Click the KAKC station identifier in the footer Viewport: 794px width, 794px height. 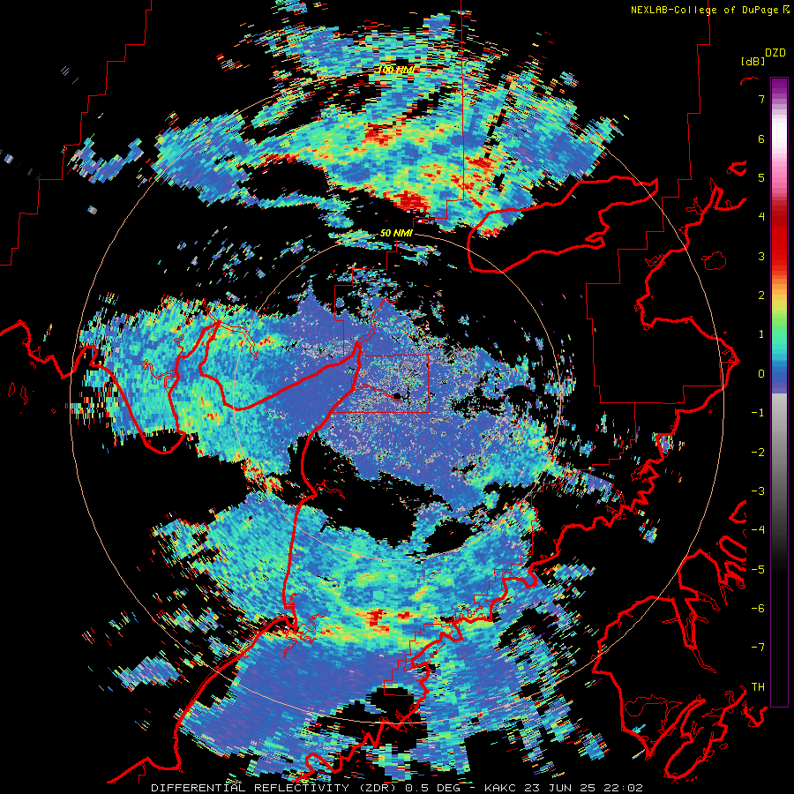pyautogui.click(x=502, y=788)
